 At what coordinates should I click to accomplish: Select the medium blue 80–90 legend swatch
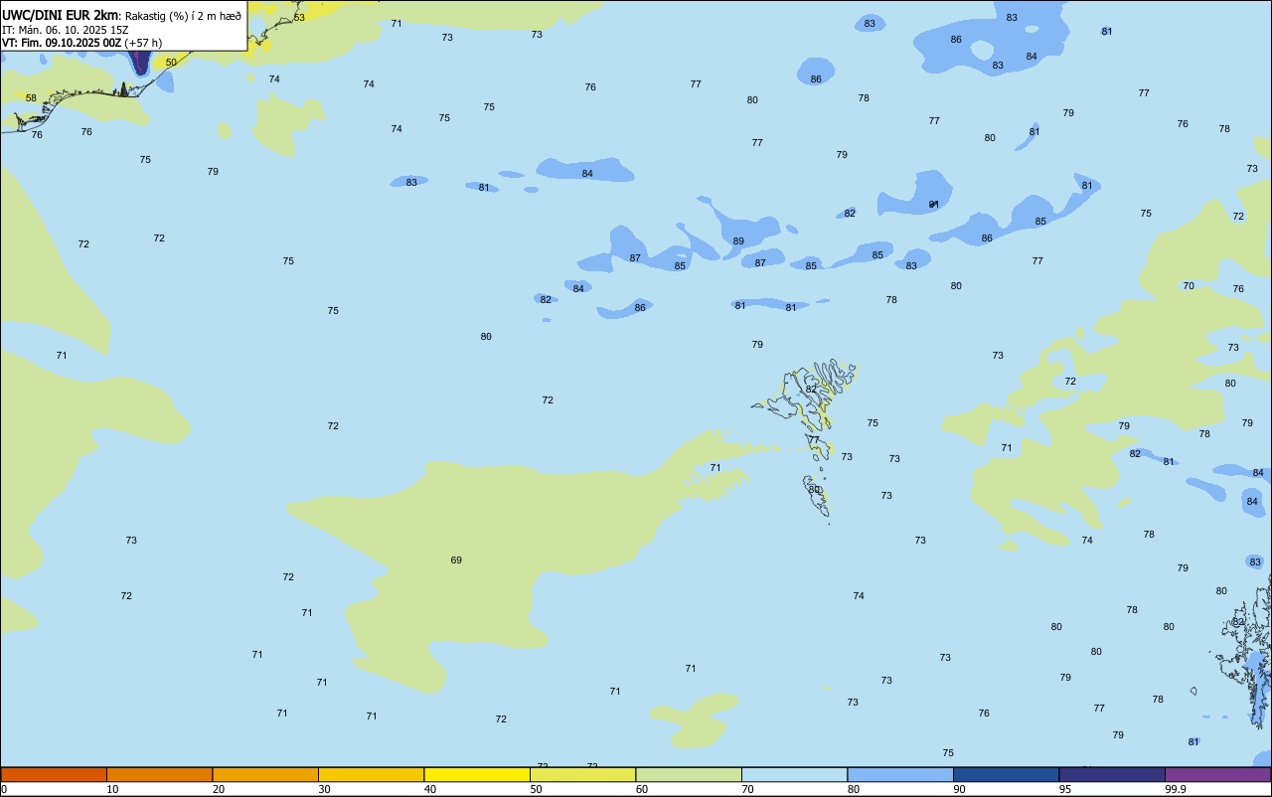900,774
